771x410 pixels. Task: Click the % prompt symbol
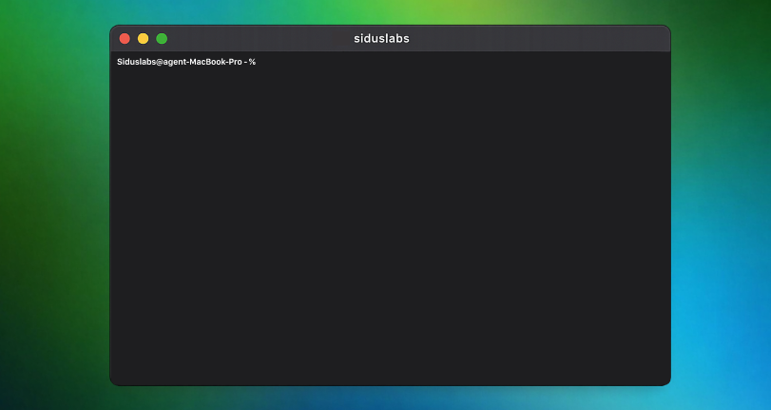point(252,62)
